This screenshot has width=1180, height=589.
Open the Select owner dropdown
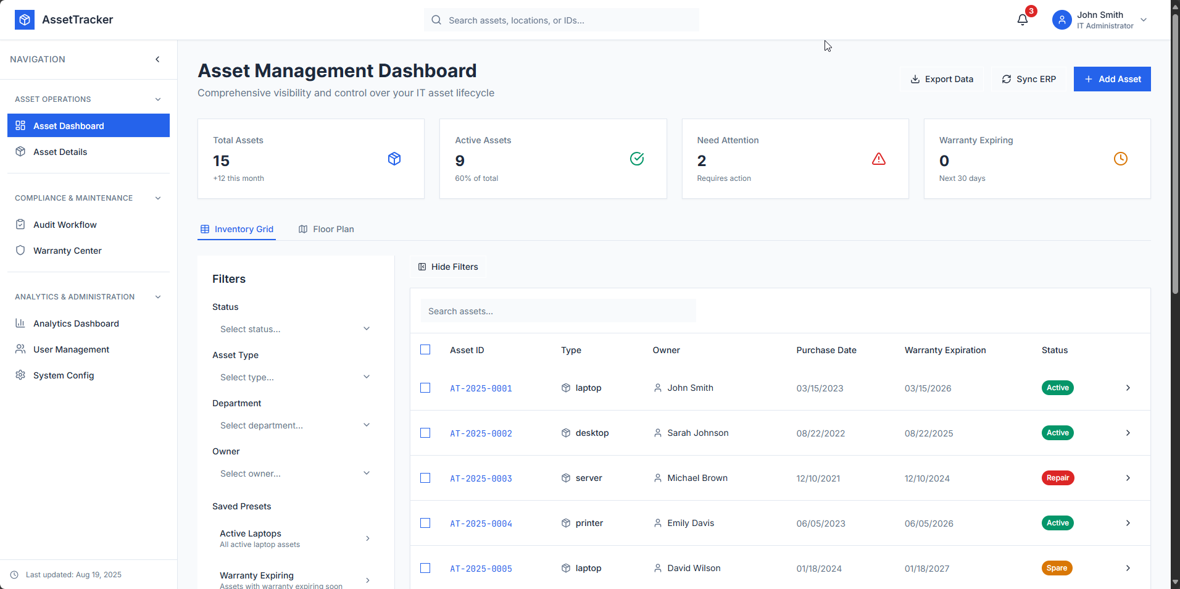pyautogui.click(x=296, y=474)
